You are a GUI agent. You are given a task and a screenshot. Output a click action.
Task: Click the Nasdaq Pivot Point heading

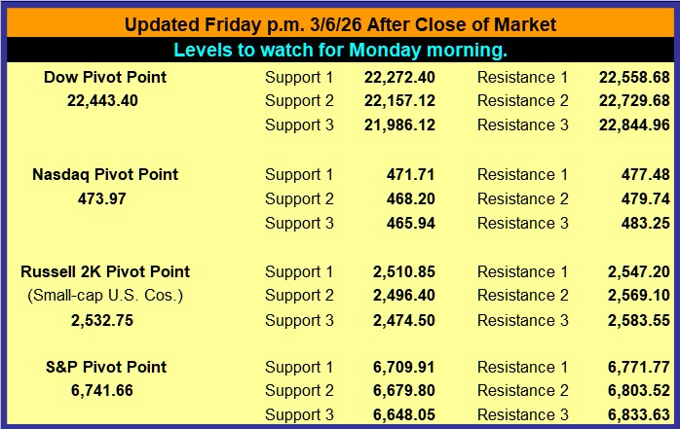(x=105, y=174)
